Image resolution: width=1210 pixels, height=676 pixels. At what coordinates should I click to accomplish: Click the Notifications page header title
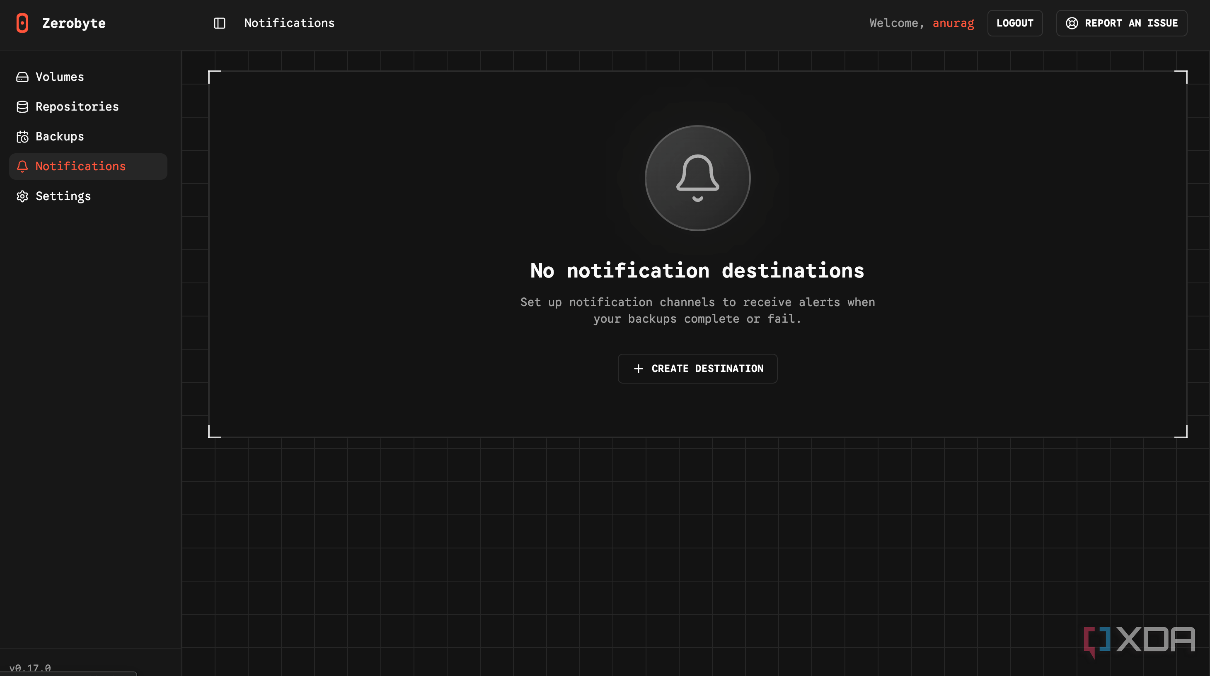[x=289, y=23]
